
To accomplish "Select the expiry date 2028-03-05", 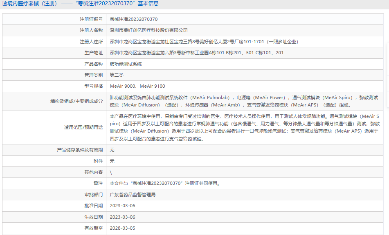I will coord(122,228).
